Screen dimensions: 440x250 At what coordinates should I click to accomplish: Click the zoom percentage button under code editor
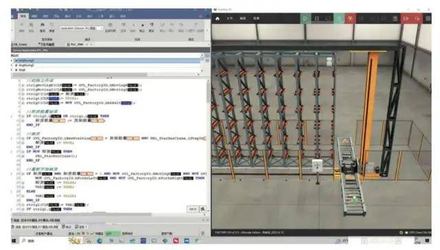pos(192,209)
